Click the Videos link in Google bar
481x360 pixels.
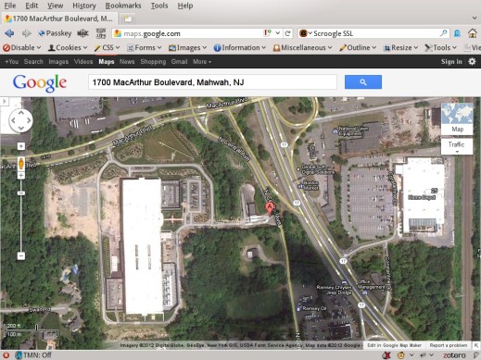[83, 62]
